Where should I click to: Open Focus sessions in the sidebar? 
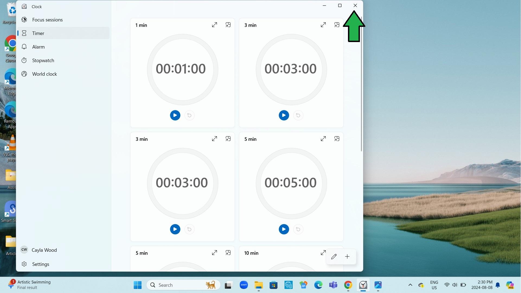click(x=63, y=20)
